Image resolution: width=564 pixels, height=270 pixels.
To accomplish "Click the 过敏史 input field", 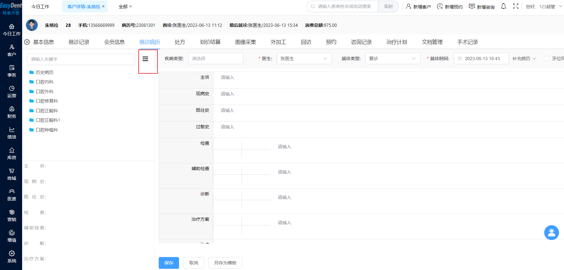I will (388, 129).
